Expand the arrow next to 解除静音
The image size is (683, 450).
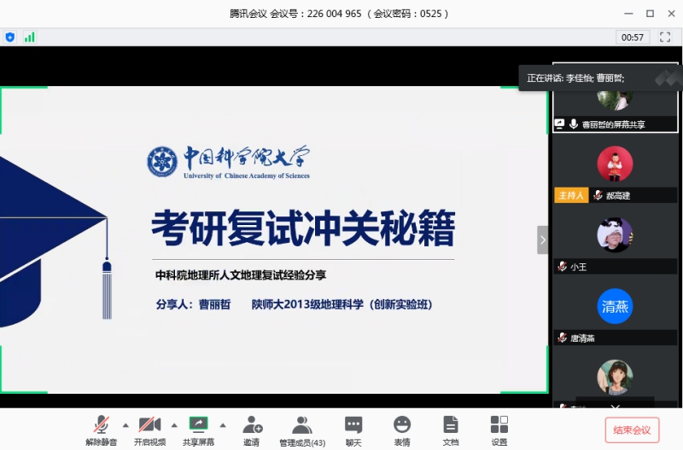pos(126,424)
